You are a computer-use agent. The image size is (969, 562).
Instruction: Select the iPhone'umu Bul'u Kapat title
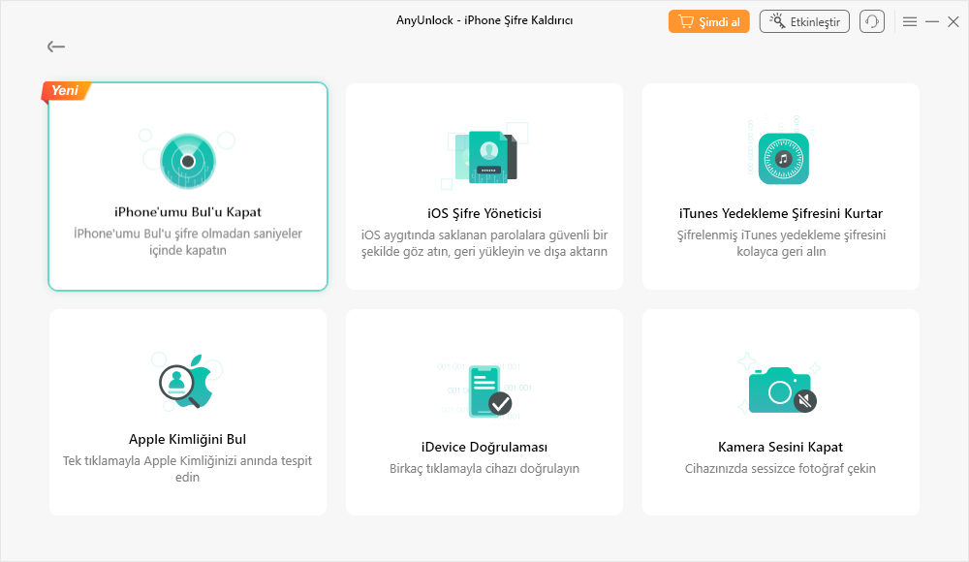click(x=188, y=212)
